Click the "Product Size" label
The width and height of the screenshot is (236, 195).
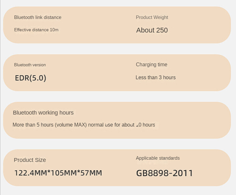(30, 160)
